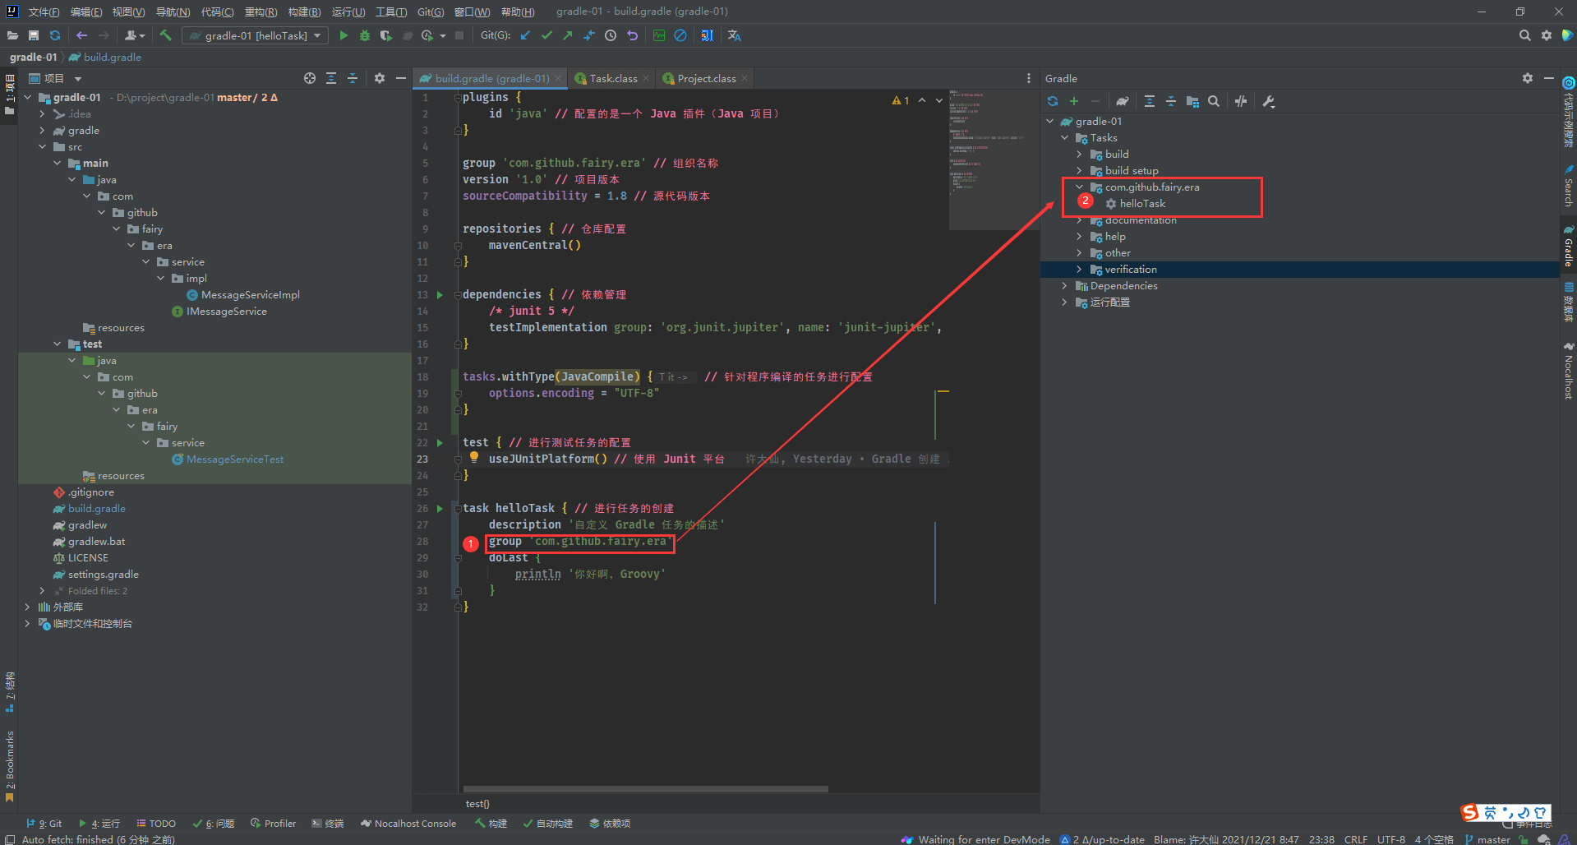Open the 终端 terminal tool window
Screen dimensions: 1577x845
coord(328,823)
